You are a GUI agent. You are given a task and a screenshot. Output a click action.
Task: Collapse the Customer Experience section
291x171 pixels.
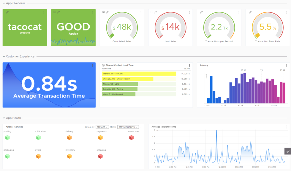[3, 56]
